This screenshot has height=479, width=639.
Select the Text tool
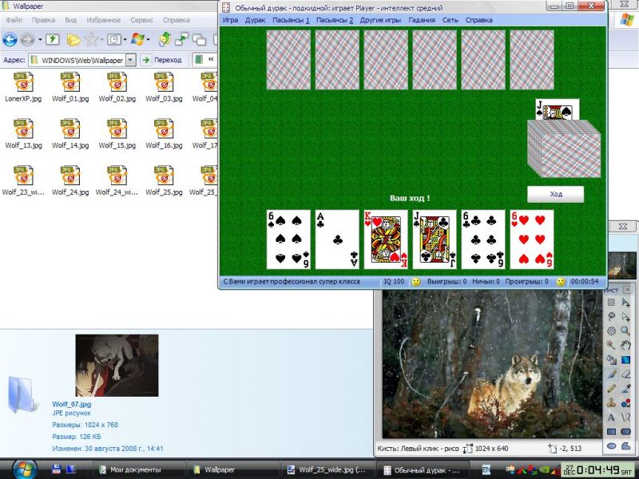pos(612,417)
